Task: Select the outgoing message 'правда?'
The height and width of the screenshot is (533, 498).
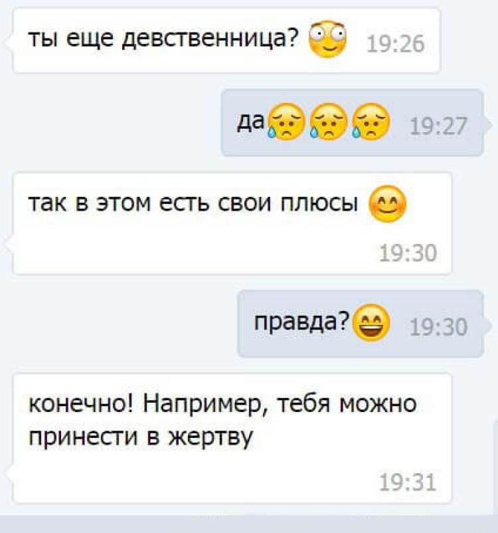Action: point(361,324)
